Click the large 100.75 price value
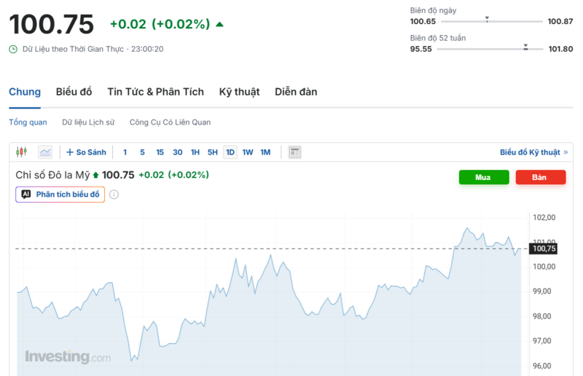Image resolution: width=583 pixels, height=376 pixels. click(51, 25)
